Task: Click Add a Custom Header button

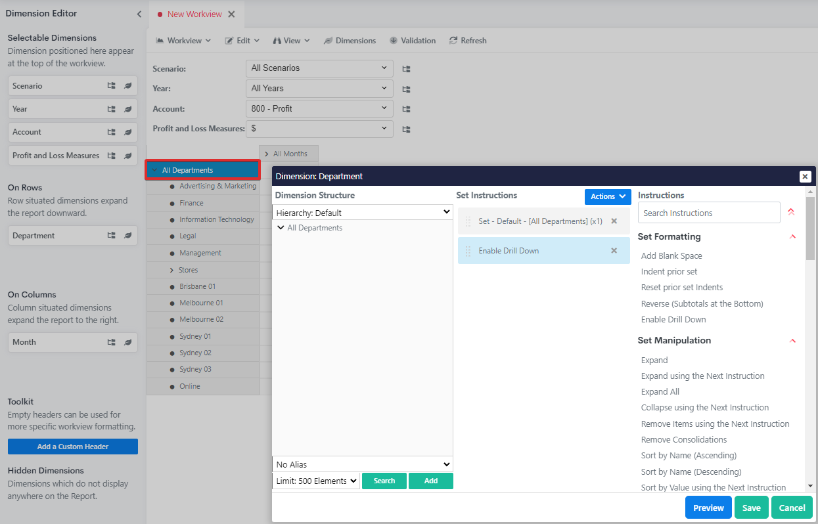Action: click(73, 447)
